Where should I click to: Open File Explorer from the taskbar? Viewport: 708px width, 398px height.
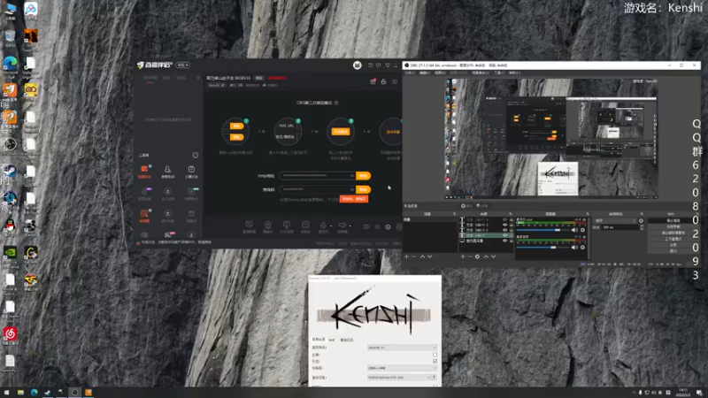tap(20, 393)
